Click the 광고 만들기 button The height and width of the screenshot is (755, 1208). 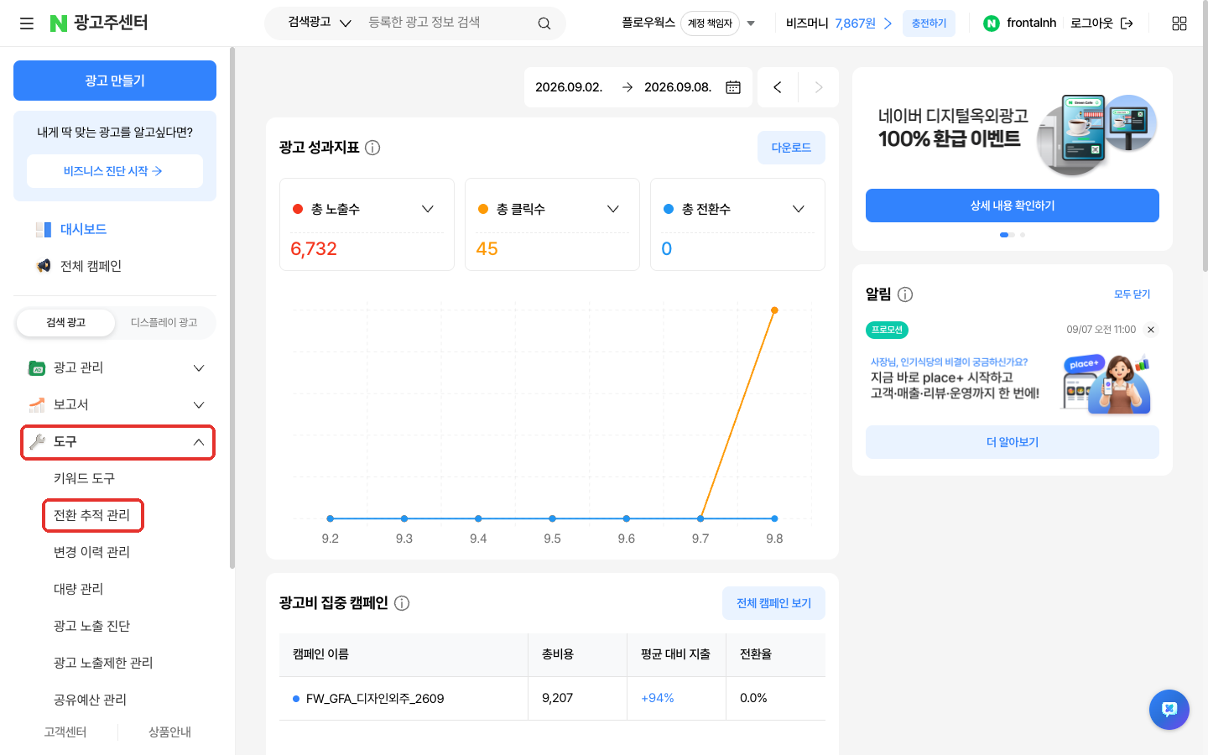coord(115,81)
